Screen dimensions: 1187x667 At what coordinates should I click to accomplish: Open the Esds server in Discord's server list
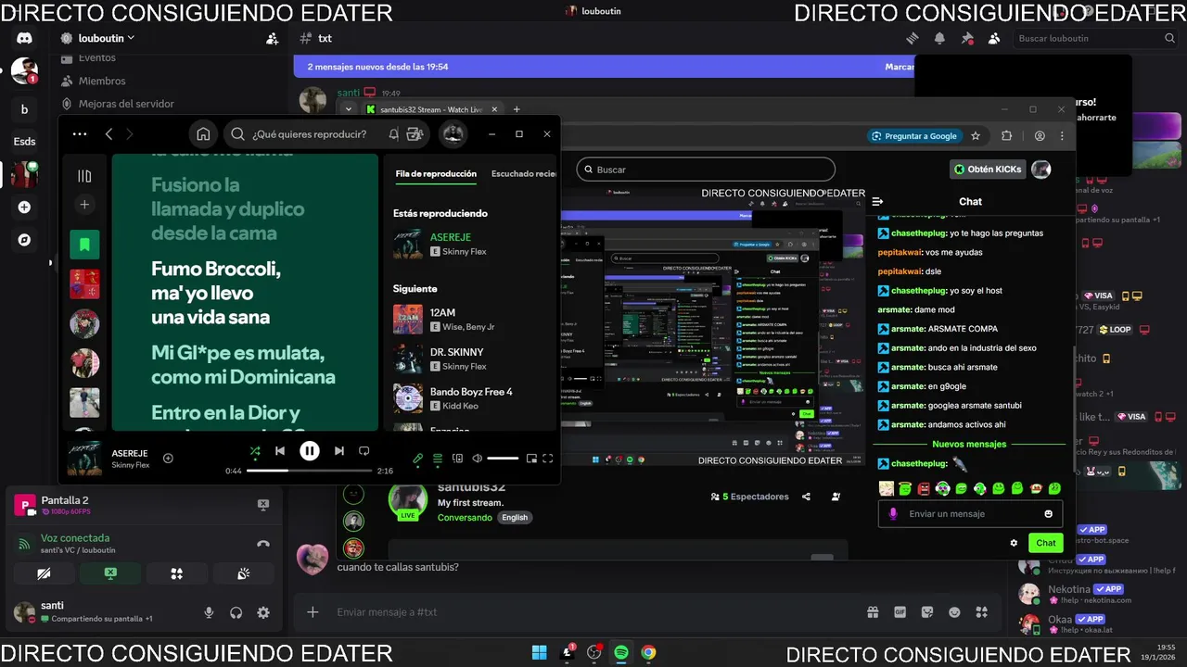click(24, 142)
